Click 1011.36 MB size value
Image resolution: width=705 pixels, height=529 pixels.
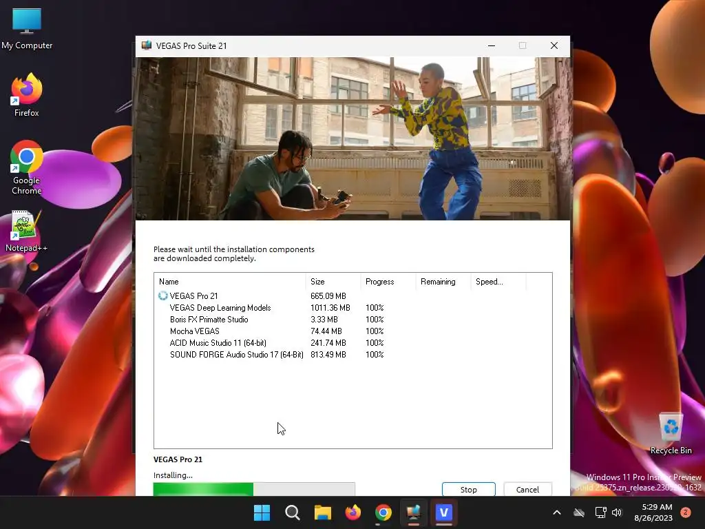coord(330,308)
